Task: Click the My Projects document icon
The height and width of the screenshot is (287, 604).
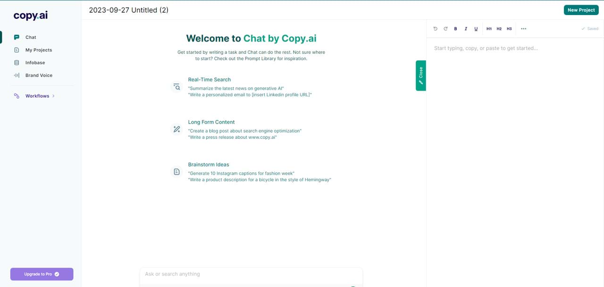Action: [x=17, y=50]
